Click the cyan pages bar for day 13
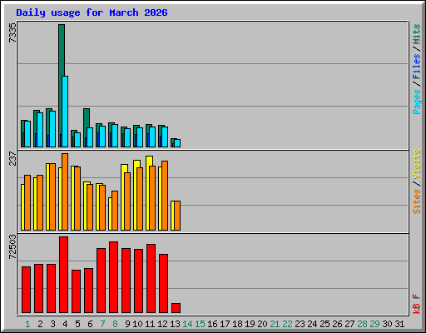The height and width of the screenshot is (333, 426). pos(177,143)
